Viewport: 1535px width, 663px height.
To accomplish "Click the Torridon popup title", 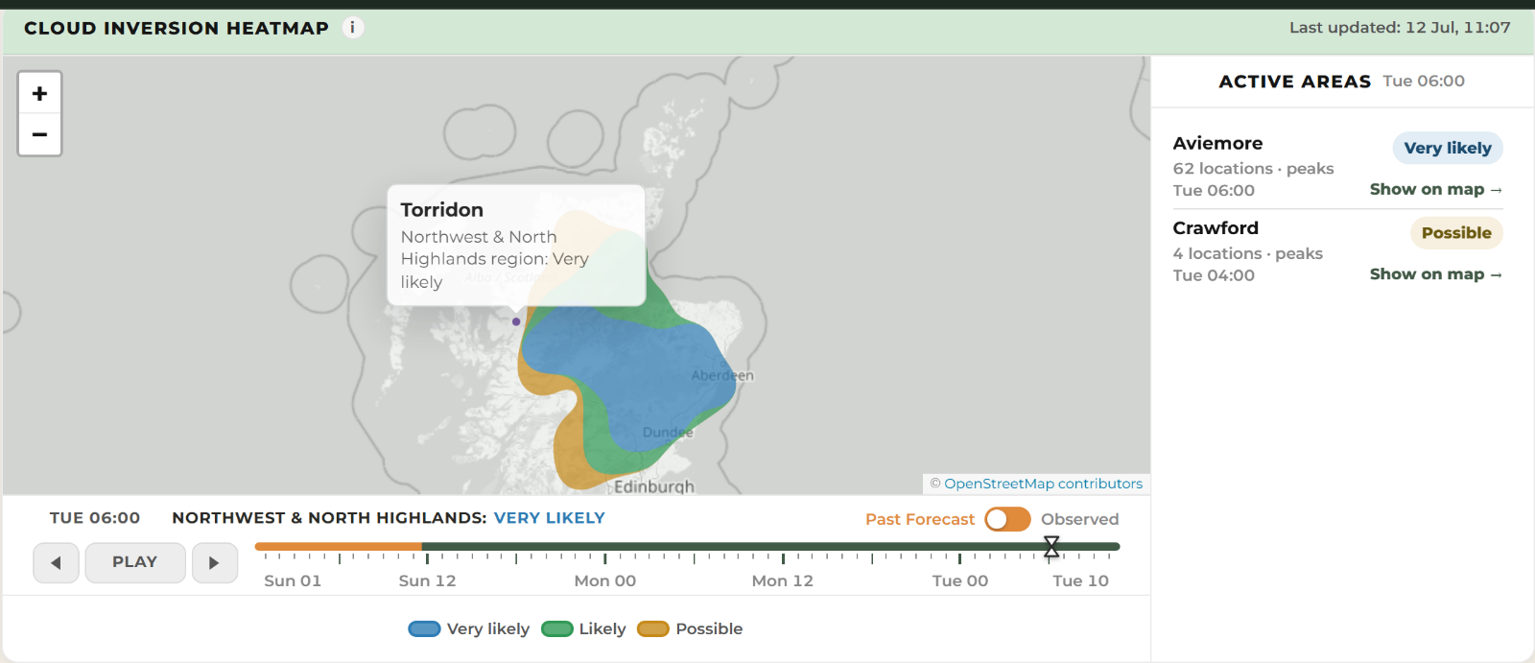I will click(x=442, y=209).
